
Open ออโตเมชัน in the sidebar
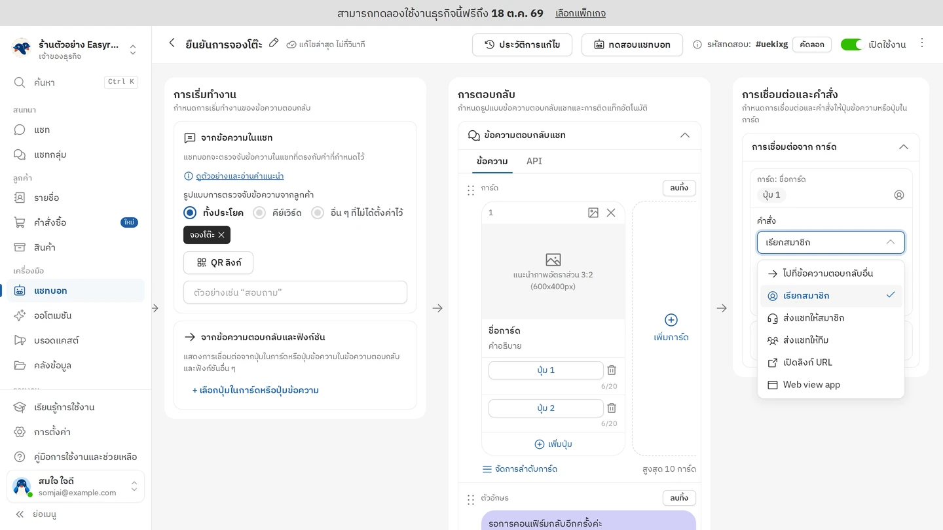point(75,315)
